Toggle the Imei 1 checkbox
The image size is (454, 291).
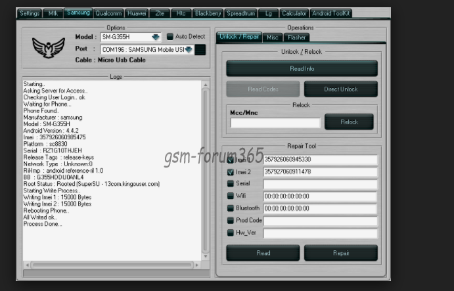(x=231, y=160)
